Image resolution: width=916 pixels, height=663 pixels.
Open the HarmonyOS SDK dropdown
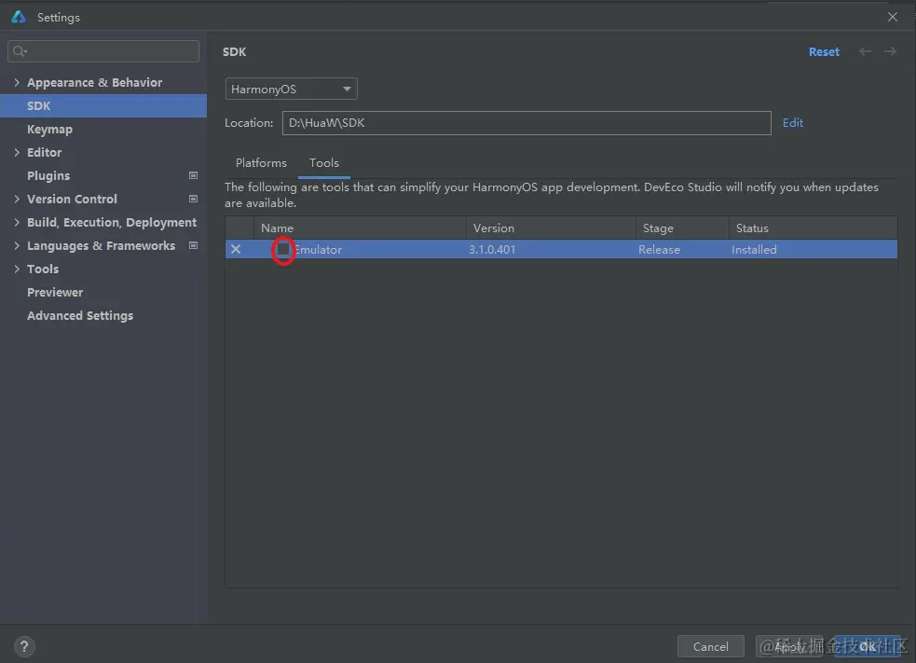[x=291, y=89]
